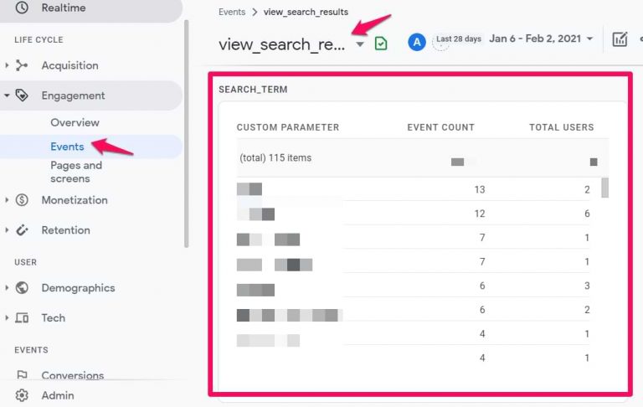The height and width of the screenshot is (407, 643).
Task: Open Admin via the gear icon
Action: point(22,395)
